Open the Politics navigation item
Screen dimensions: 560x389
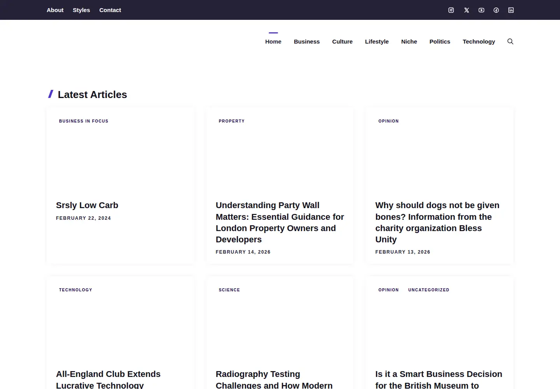pos(440,42)
